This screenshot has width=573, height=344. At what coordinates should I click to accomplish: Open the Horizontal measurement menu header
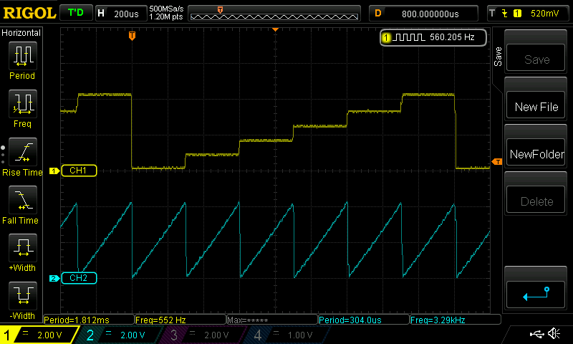click(21, 33)
